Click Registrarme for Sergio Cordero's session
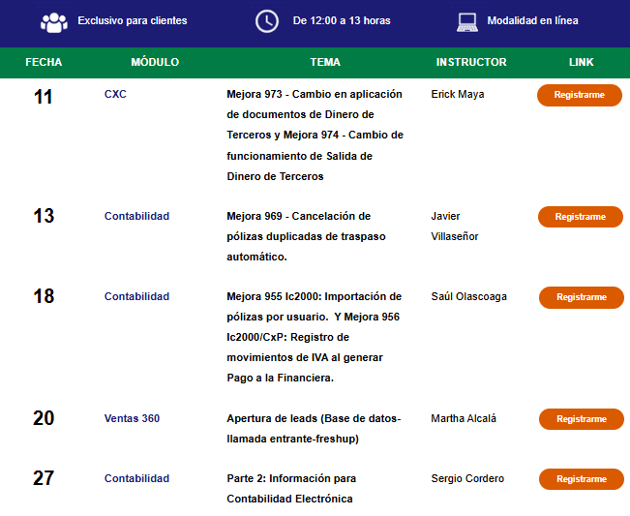The width and height of the screenshot is (630, 516). click(582, 479)
